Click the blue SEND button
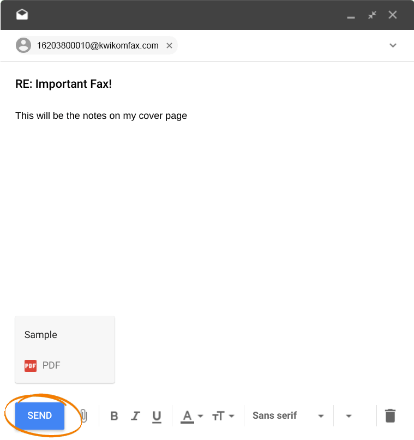The width and height of the screenshot is (414, 440). (x=40, y=416)
